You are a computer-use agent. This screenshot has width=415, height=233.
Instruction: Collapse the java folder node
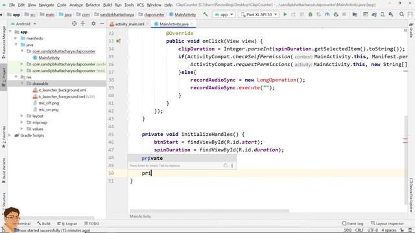tap(16, 45)
